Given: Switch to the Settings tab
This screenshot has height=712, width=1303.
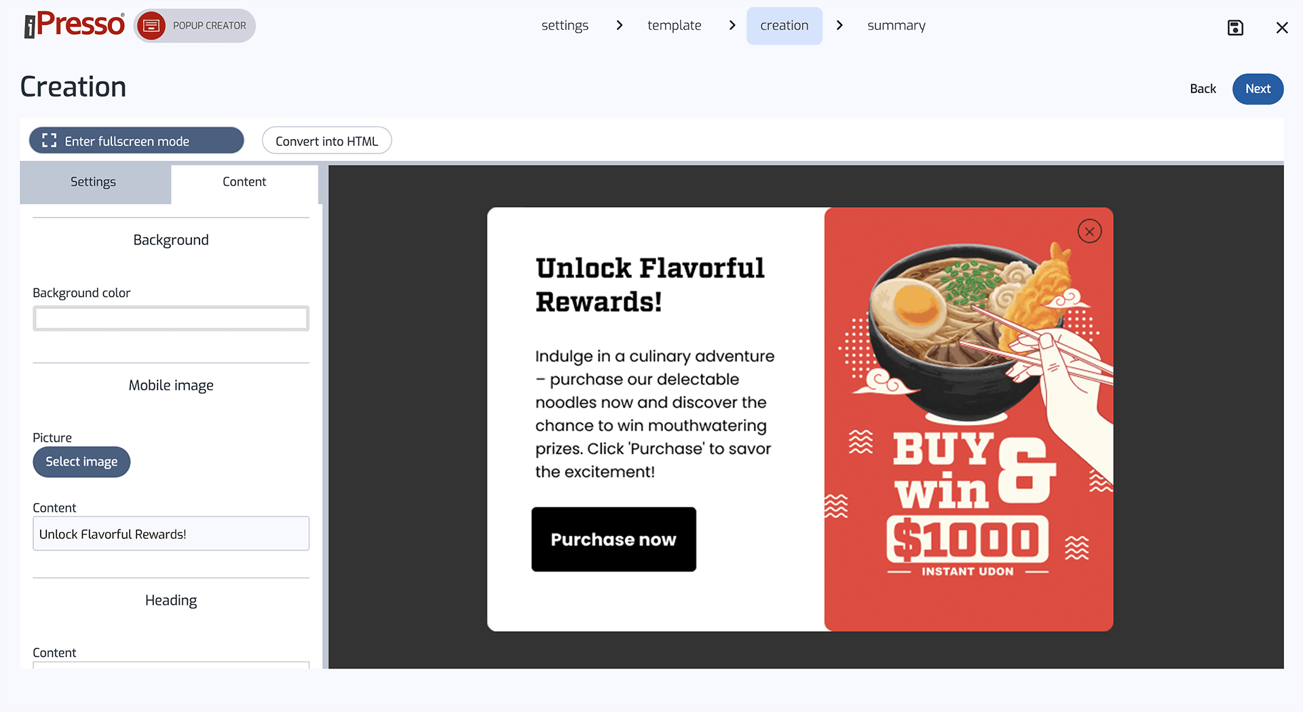Looking at the screenshot, I should pyautogui.click(x=95, y=182).
